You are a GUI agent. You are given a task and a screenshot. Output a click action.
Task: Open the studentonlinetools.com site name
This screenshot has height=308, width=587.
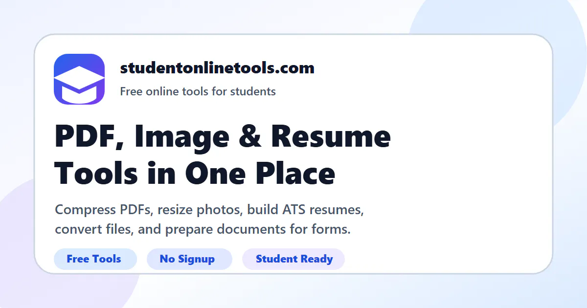tap(217, 68)
